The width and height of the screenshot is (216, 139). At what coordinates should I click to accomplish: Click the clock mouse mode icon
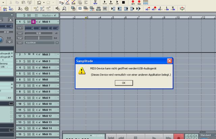pos(27,9)
